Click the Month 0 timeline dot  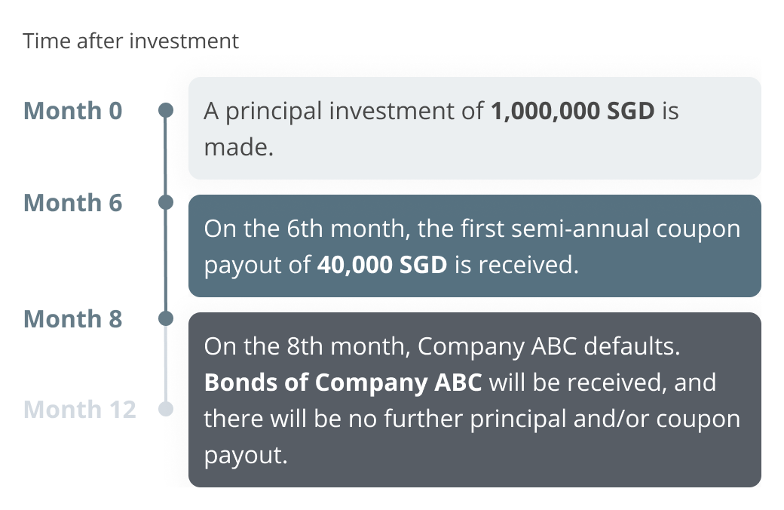click(x=166, y=111)
